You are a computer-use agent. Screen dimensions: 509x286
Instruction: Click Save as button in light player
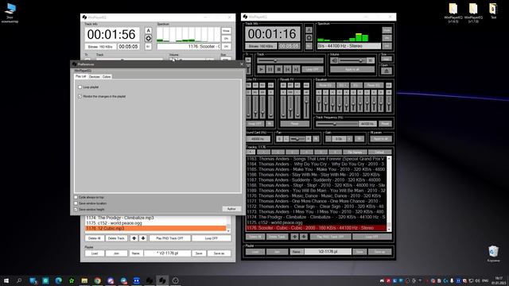tap(220, 253)
